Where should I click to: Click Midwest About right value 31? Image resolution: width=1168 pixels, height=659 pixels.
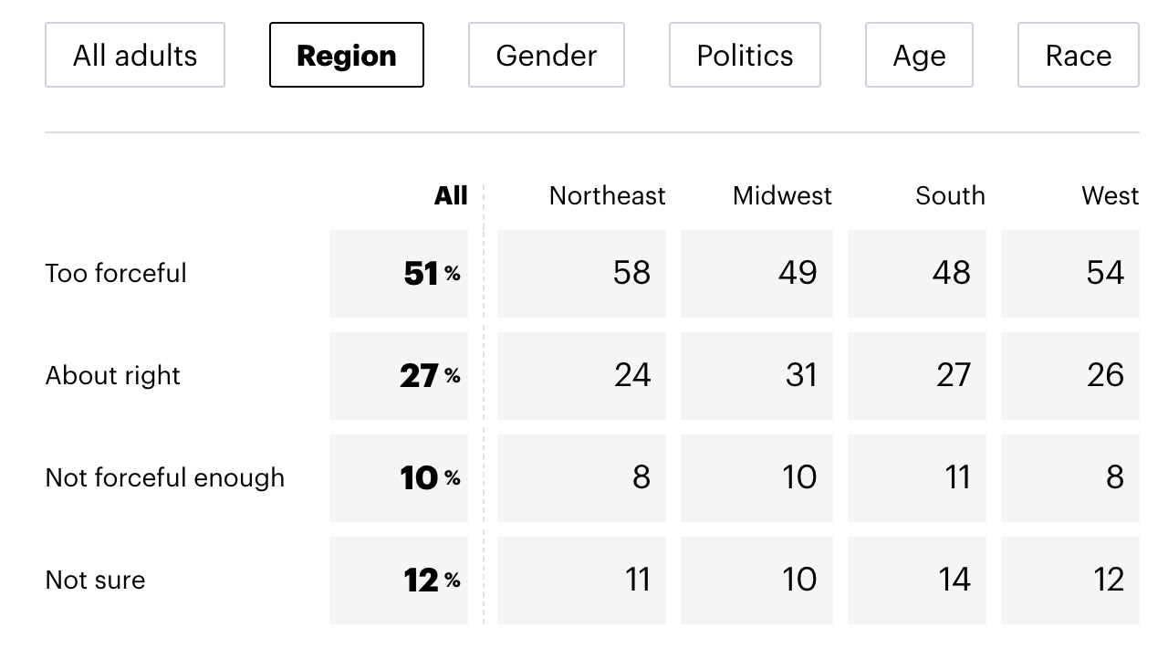(x=757, y=376)
